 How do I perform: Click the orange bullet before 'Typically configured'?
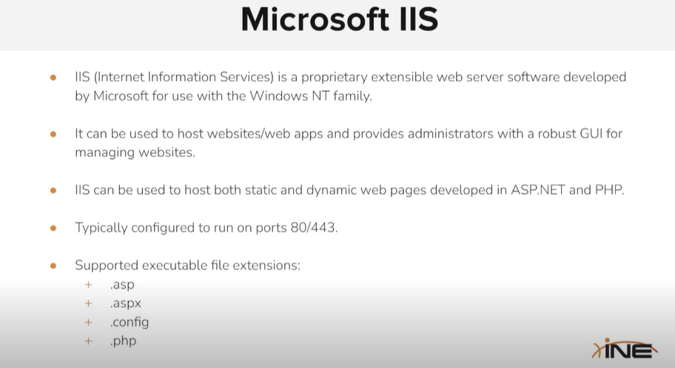[x=53, y=228]
